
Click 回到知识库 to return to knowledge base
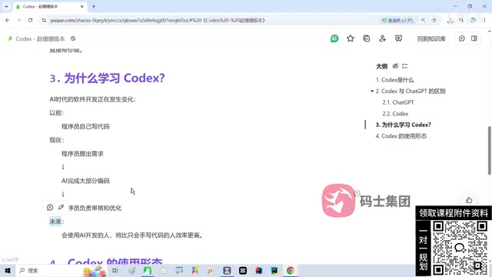431,39
